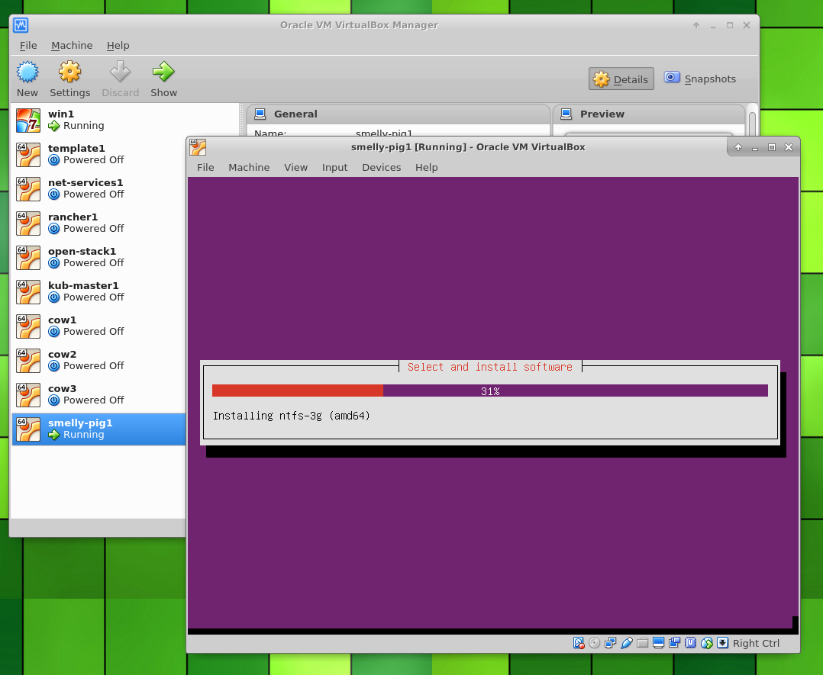This screenshot has width=823, height=675.
Task: Click the Right Ctrl host key label
Action: point(756,644)
